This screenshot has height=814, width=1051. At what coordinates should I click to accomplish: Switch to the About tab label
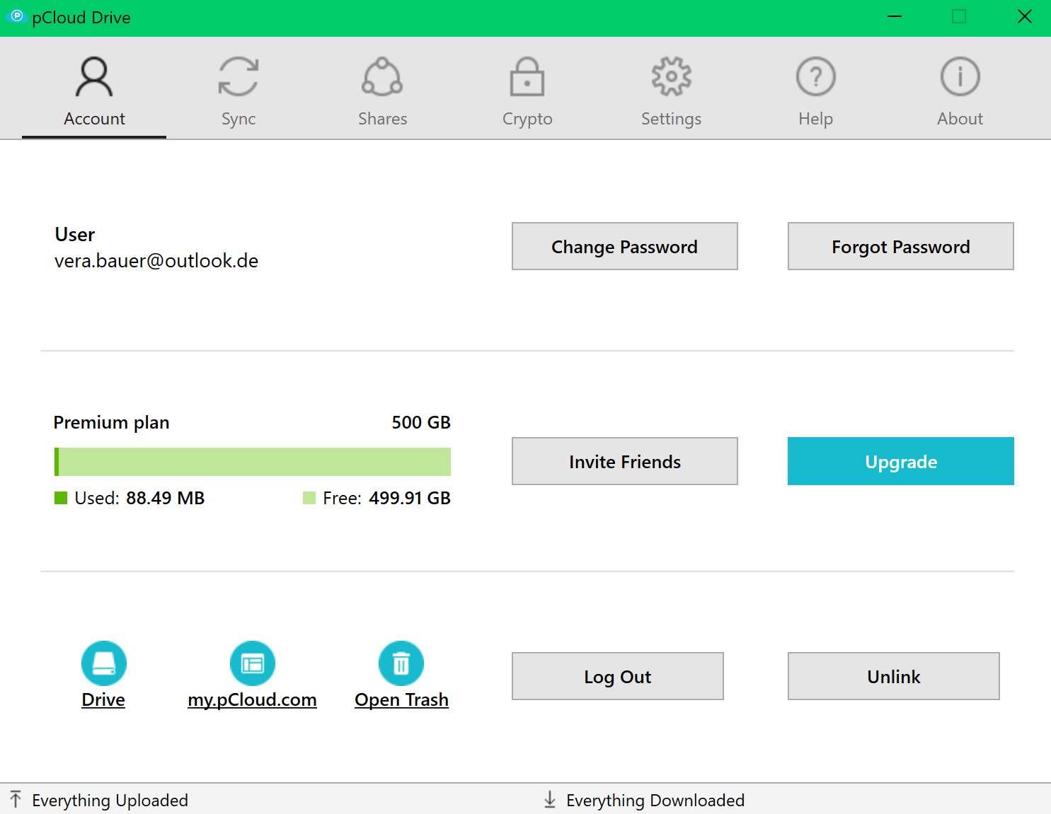(960, 119)
